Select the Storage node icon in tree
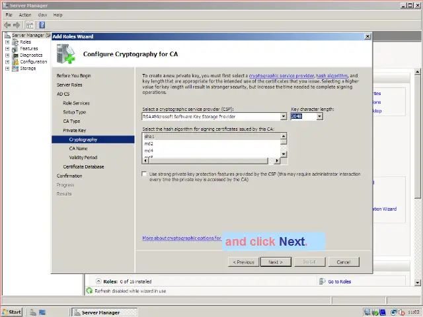 [x=15, y=69]
